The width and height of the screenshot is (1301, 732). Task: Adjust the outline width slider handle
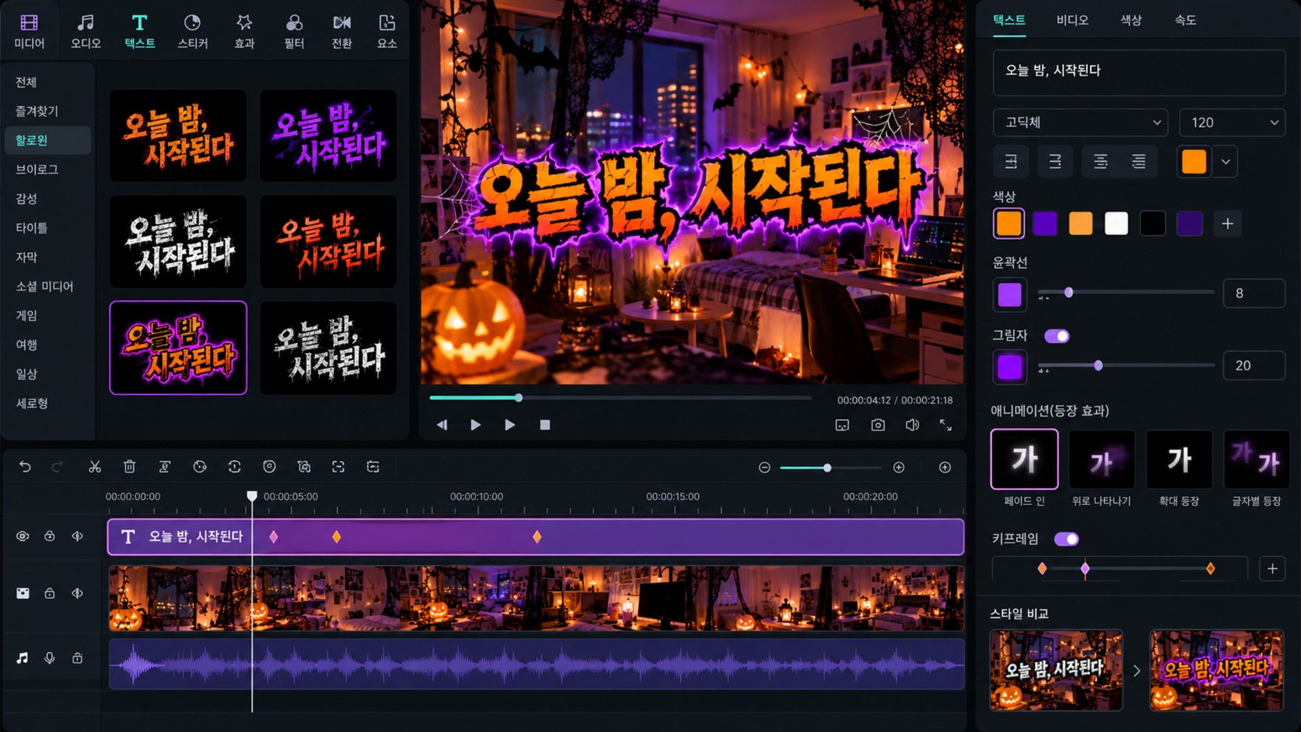1069,293
